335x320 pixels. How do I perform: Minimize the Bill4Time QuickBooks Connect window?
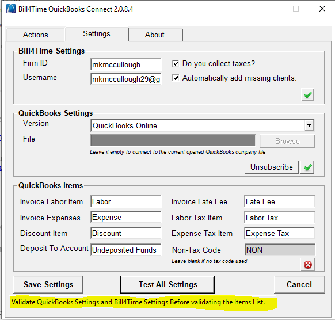click(270, 9)
